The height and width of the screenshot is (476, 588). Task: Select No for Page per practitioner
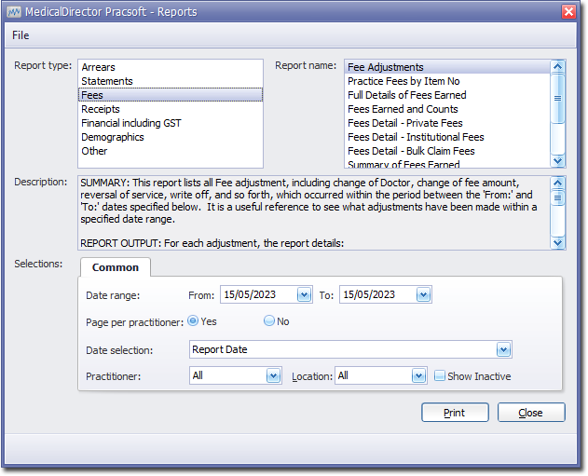point(269,320)
